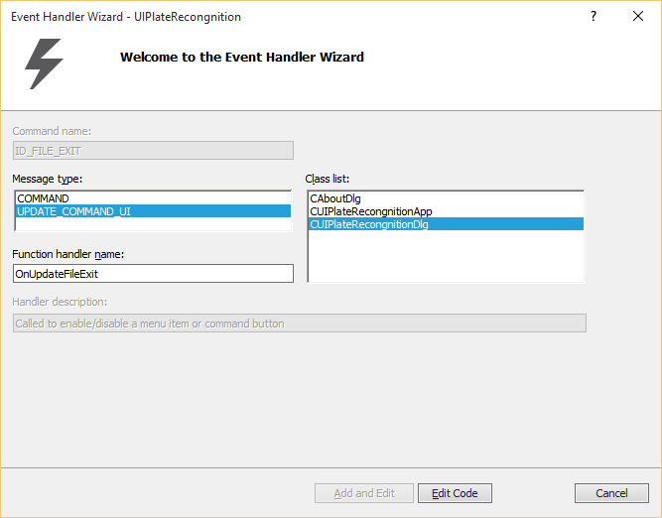Screen dimensions: 662x518
Task: Cancel the Event Handler Wizard
Action: pos(611,493)
